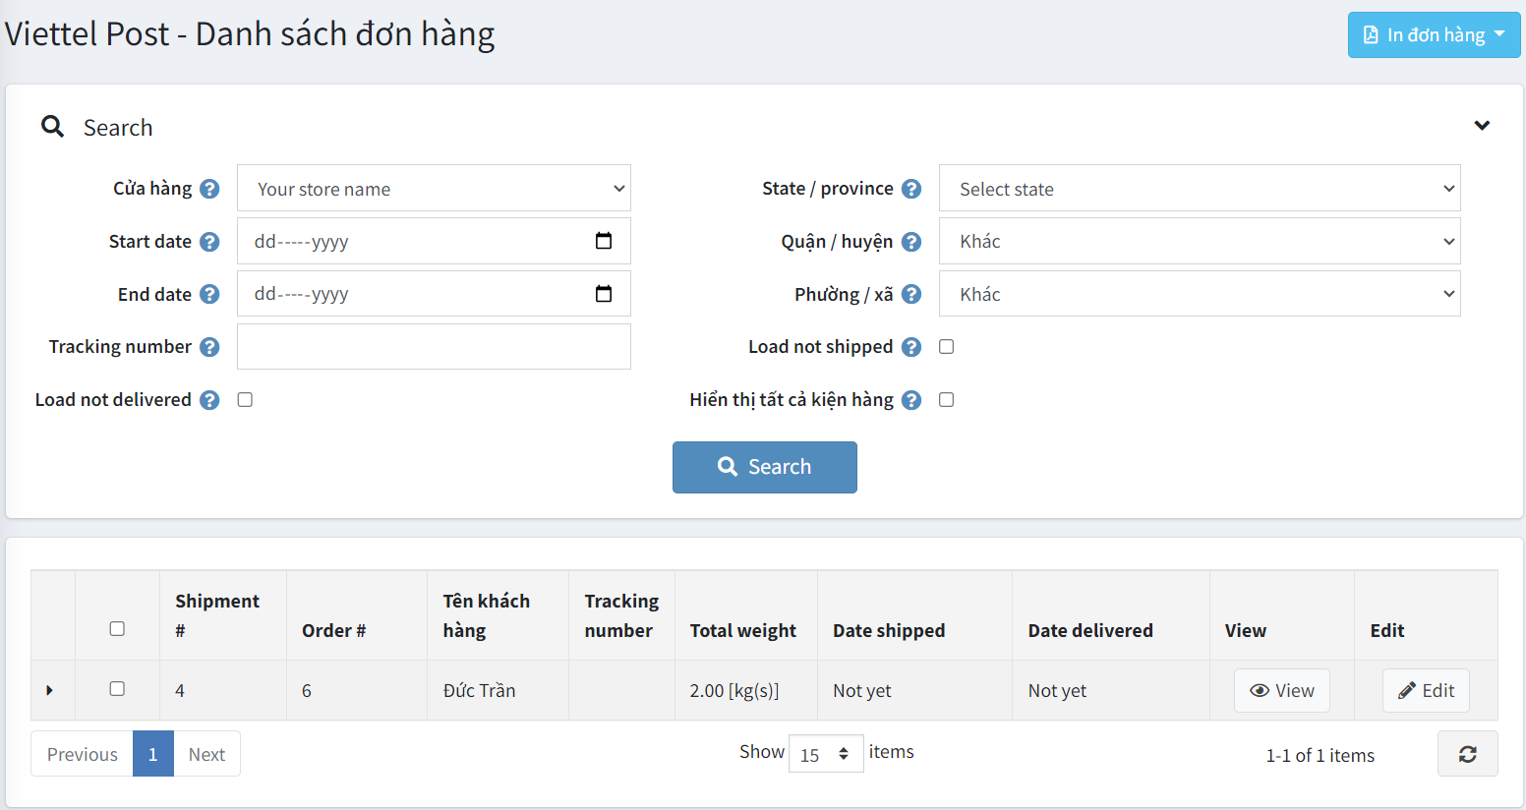Screen dimensions: 1526x810
Task: Go to Next page
Action: pos(206,754)
